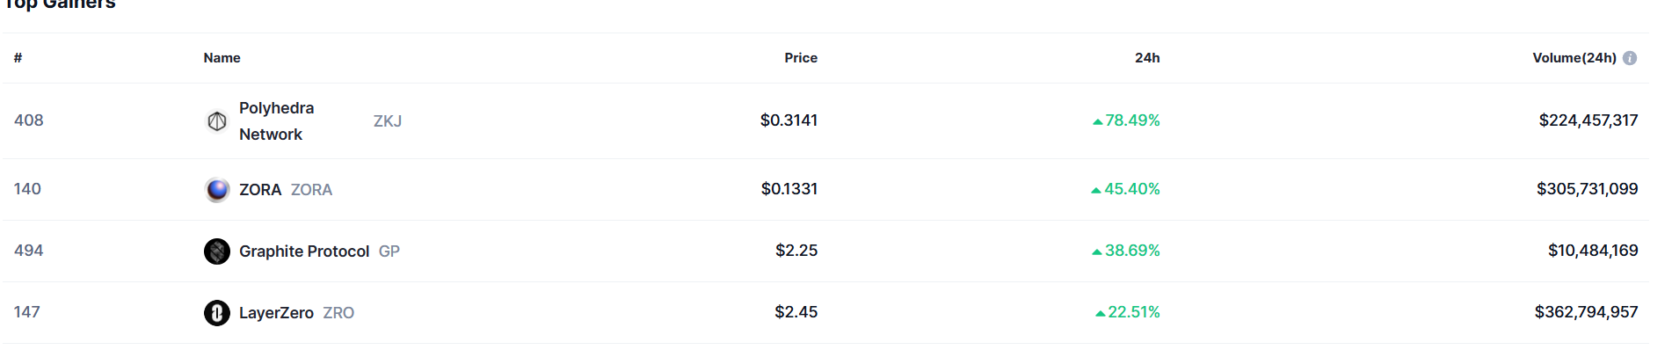Sort by the Name column header
Viewport: 1672px width, 357px height.
(x=222, y=58)
